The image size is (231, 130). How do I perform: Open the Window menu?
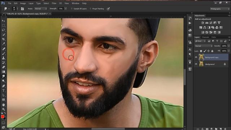pyautogui.click(x=75, y=3)
